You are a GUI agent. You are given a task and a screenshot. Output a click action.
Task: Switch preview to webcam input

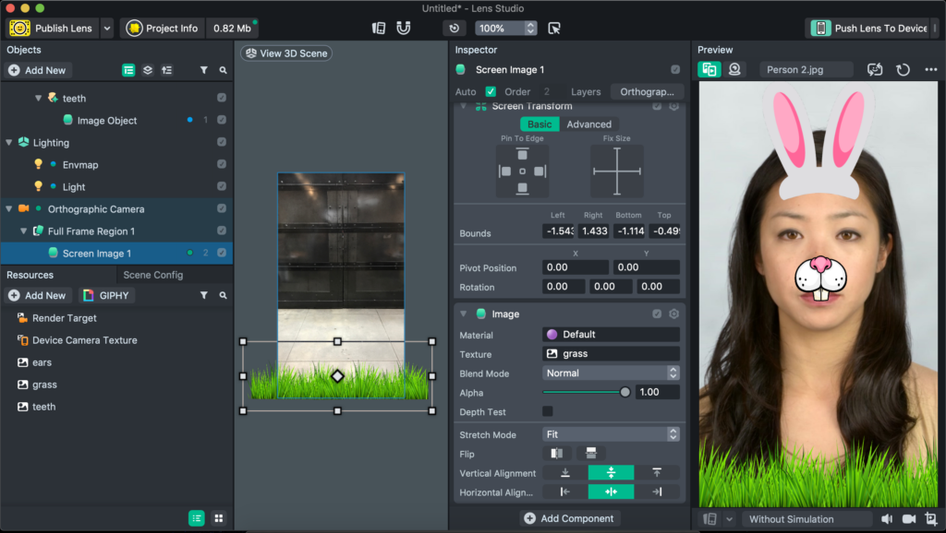734,69
